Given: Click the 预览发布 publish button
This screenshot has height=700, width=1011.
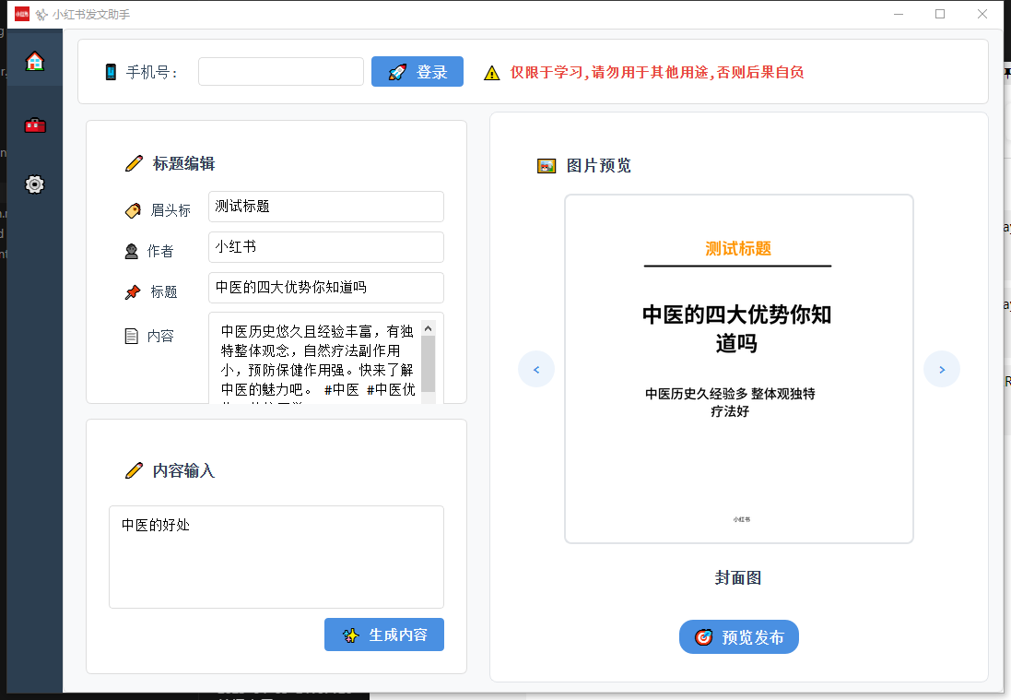Looking at the screenshot, I should point(738,636).
